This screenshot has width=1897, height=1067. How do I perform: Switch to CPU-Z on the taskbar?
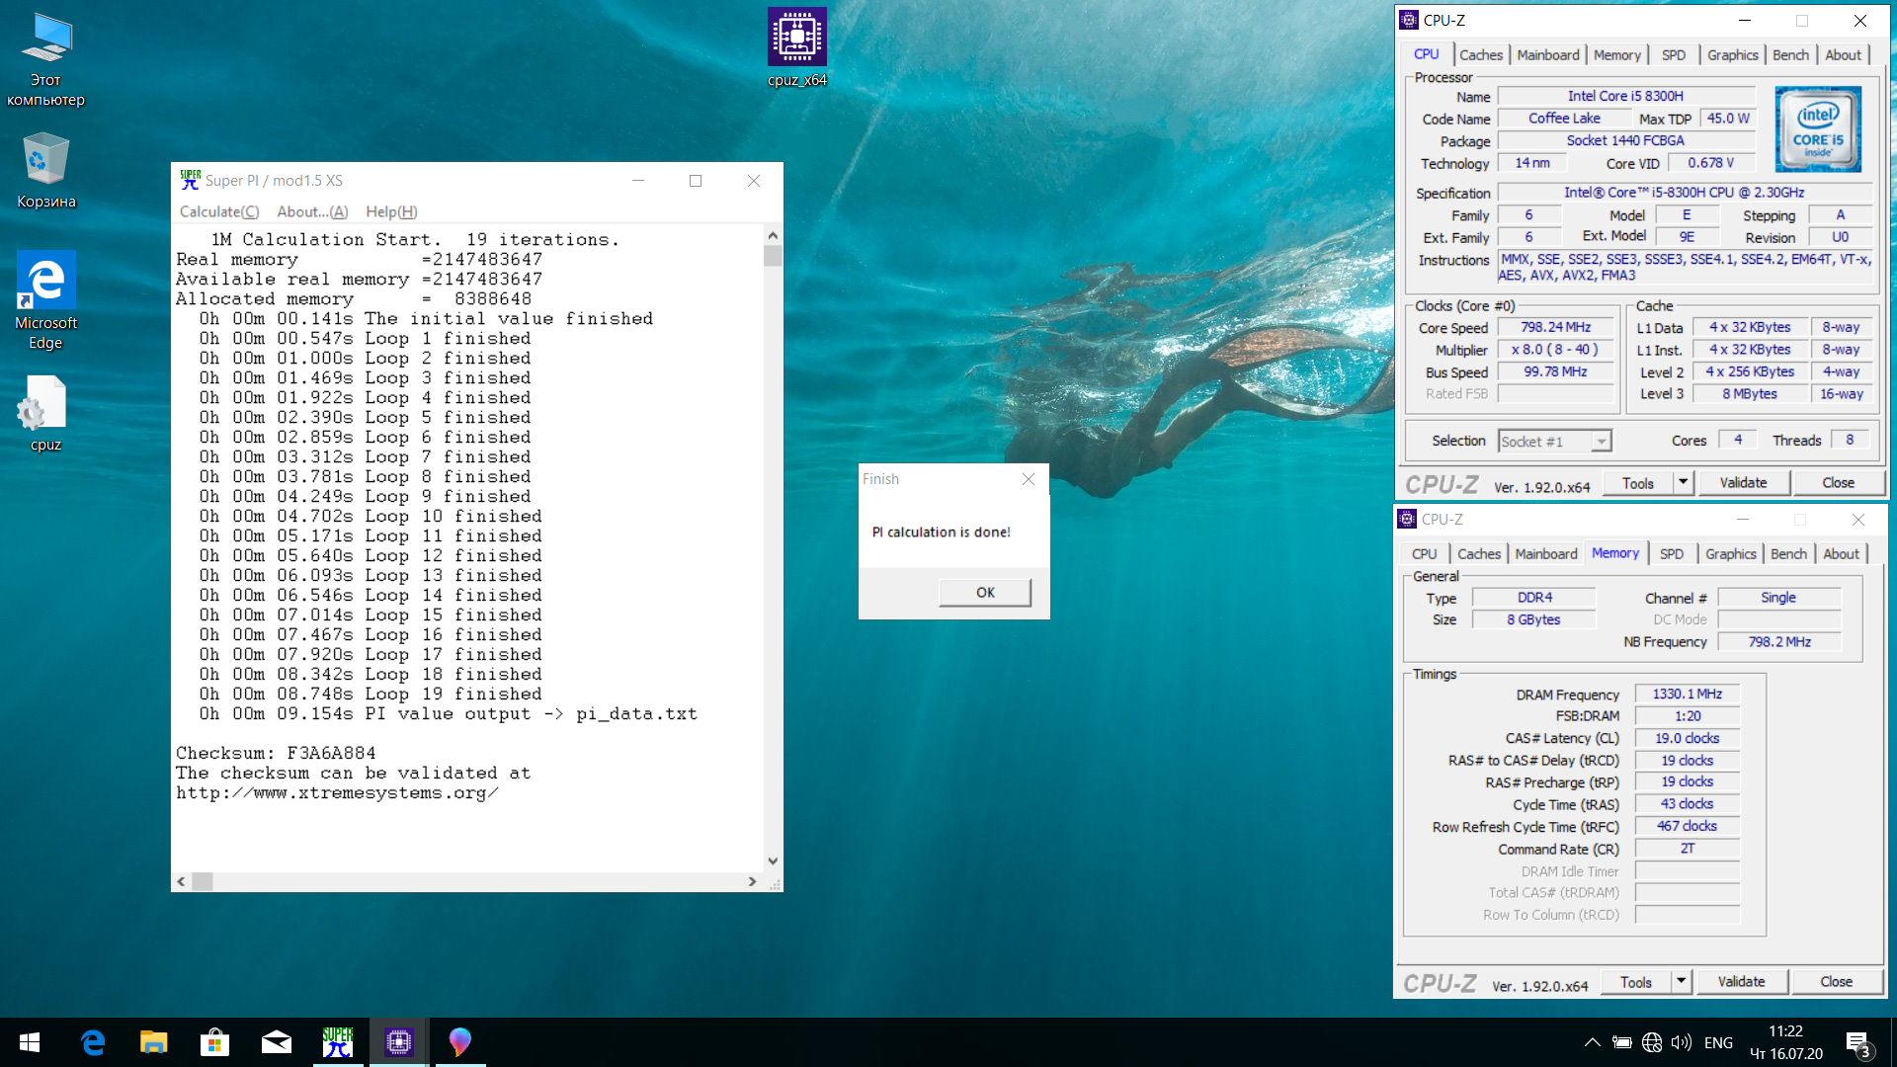(399, 1042)
